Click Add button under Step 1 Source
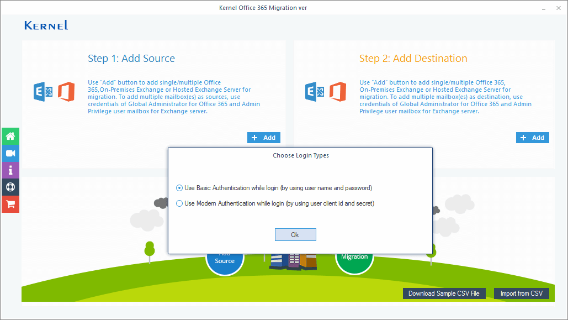Viewport: 568px width, 320px height. point(264,138)
